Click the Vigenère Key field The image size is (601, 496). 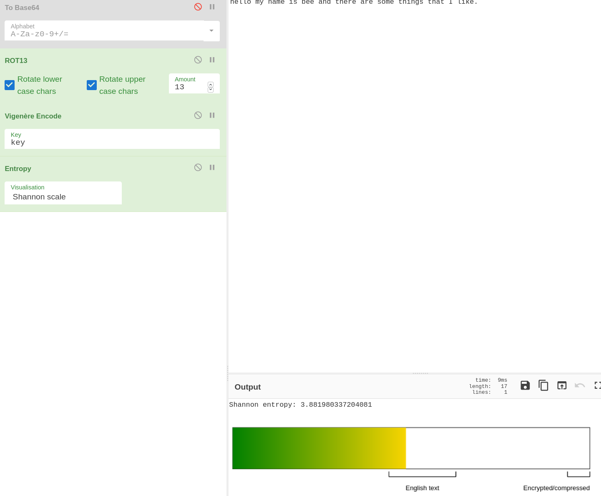(x=112, y=139)
